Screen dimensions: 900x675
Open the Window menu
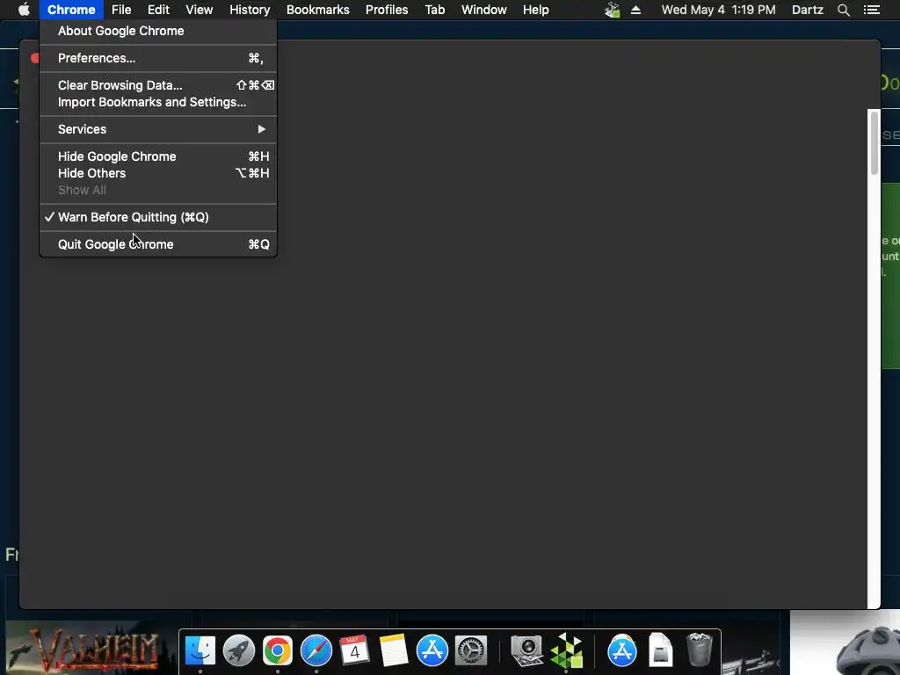coord(484,10)
